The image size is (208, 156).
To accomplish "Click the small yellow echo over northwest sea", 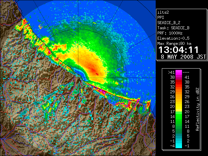I will pyautogui.click(x=40, y=27).
